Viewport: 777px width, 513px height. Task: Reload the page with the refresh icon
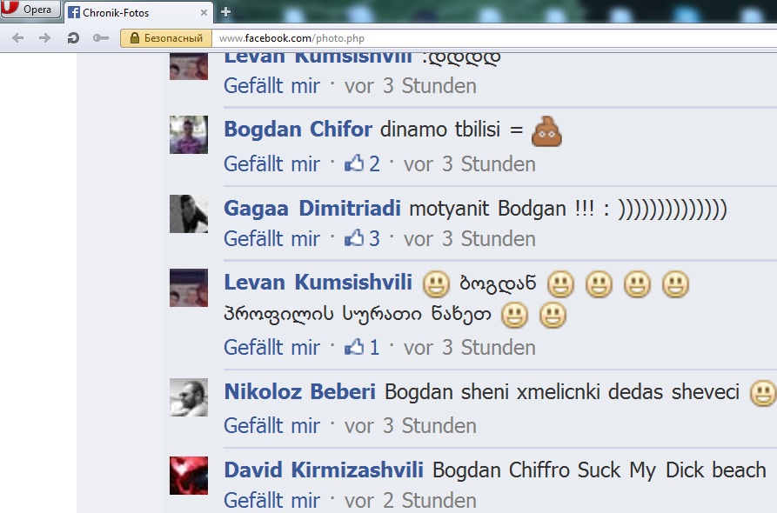coord(73,38)
